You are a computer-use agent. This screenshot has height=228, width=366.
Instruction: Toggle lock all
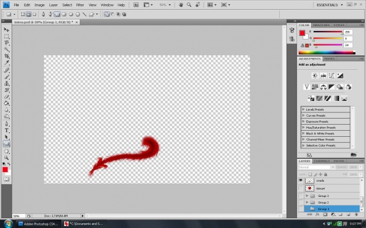pyautogui.click(x=326, y=174)
